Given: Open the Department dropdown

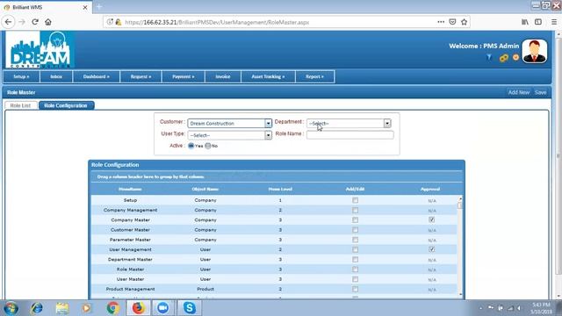Looking at the screenshot, I should click(x=349, y=123).
